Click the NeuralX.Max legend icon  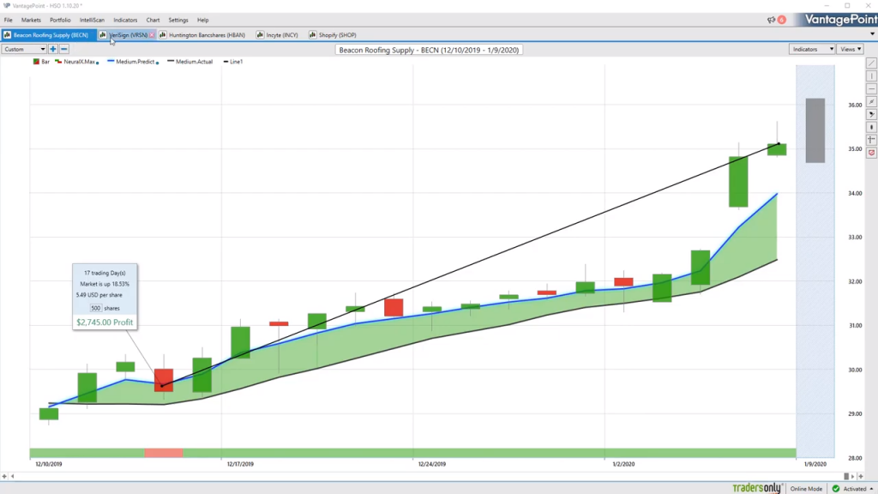[58, 62]
